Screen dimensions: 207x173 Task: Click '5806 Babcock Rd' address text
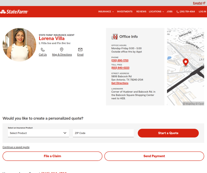(121, 76)
